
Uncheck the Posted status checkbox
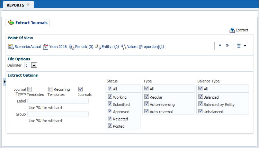click(x=110, y=126)
